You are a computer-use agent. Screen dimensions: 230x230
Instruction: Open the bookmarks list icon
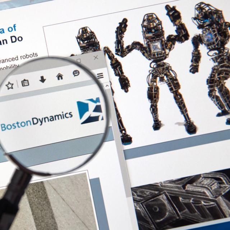[25, 83]
